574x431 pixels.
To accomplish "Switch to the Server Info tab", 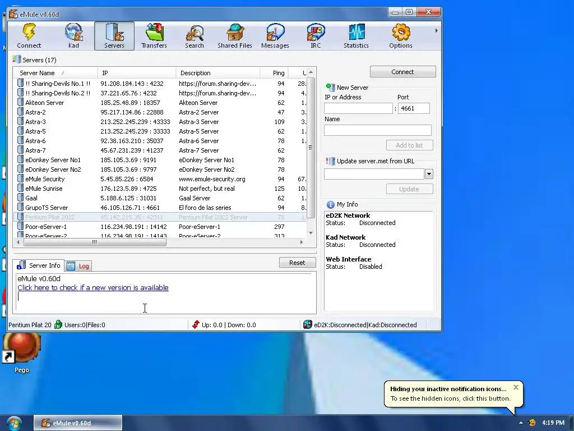I will [x=39, y=265].
